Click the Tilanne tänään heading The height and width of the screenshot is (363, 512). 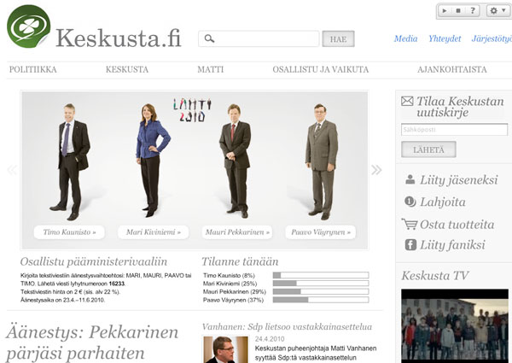[x=240, y=261]
